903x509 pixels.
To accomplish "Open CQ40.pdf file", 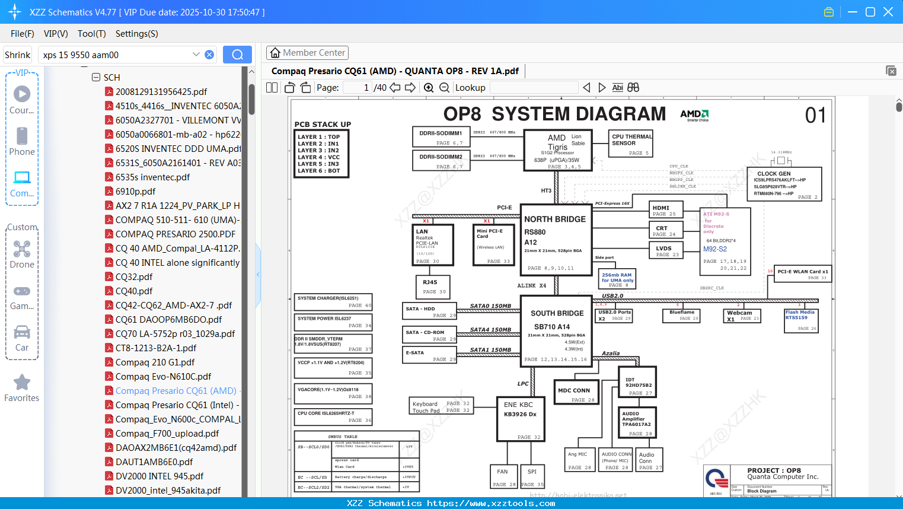I will (134, 291).
